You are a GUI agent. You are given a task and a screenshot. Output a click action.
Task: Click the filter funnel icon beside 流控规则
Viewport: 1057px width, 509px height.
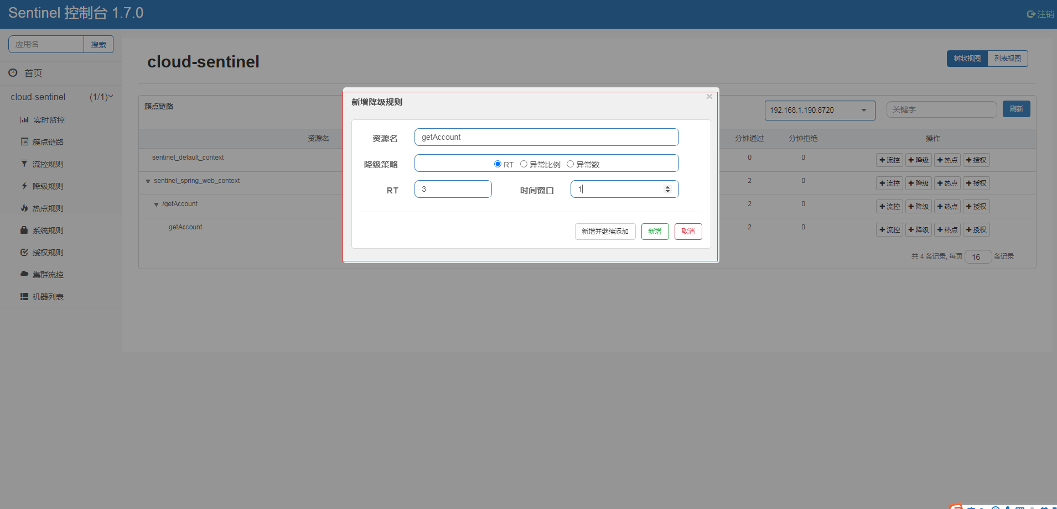point(24,164)
